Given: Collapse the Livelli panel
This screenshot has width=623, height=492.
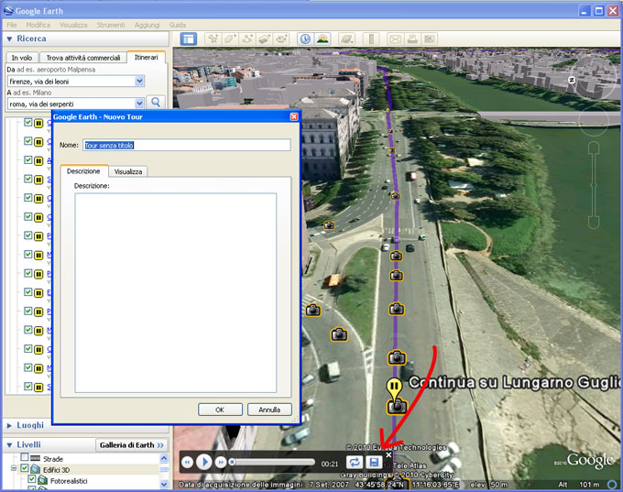Looking at the screenshot, I should pyautogui.click(x=9, y=445).
